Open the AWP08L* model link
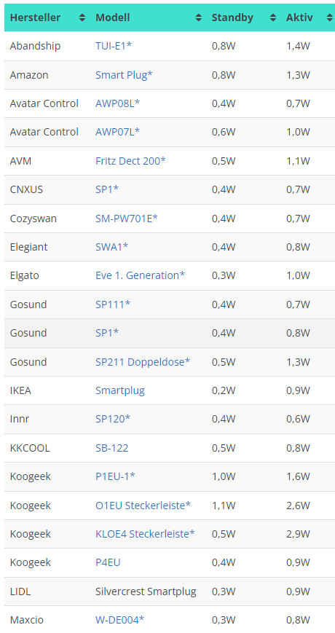 [118, 103]
